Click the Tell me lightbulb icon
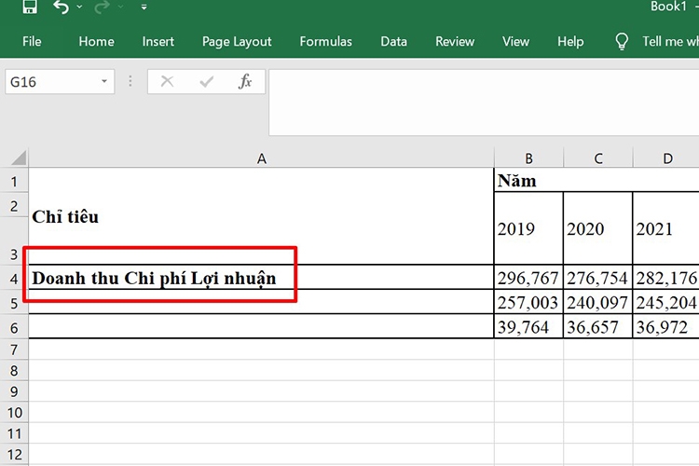The width and height of the screenshot is (699, 466). coord(622,41)
